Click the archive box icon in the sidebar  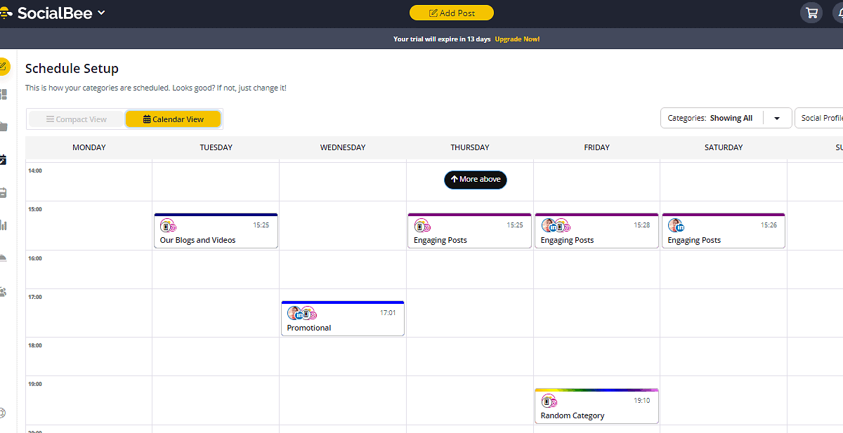[x=4, y=192]
